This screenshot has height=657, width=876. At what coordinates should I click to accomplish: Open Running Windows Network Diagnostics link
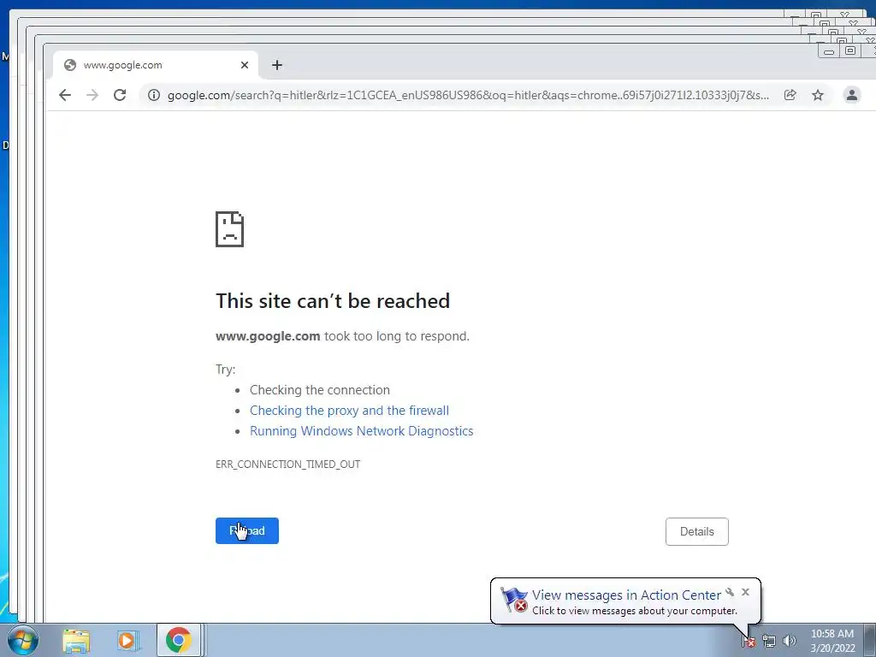click(362, 431)
